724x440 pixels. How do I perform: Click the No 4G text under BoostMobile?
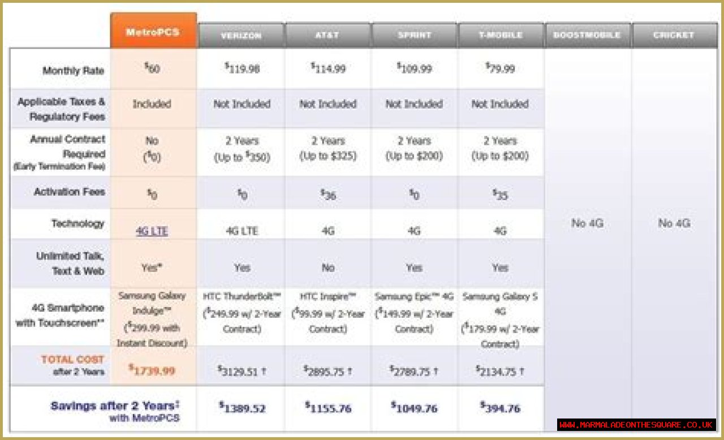coord(587,223)
